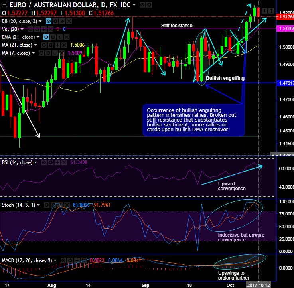Click the blue 1.47917 price label
This screenshot has width=294, height=288.
click(x=285, y=83)
